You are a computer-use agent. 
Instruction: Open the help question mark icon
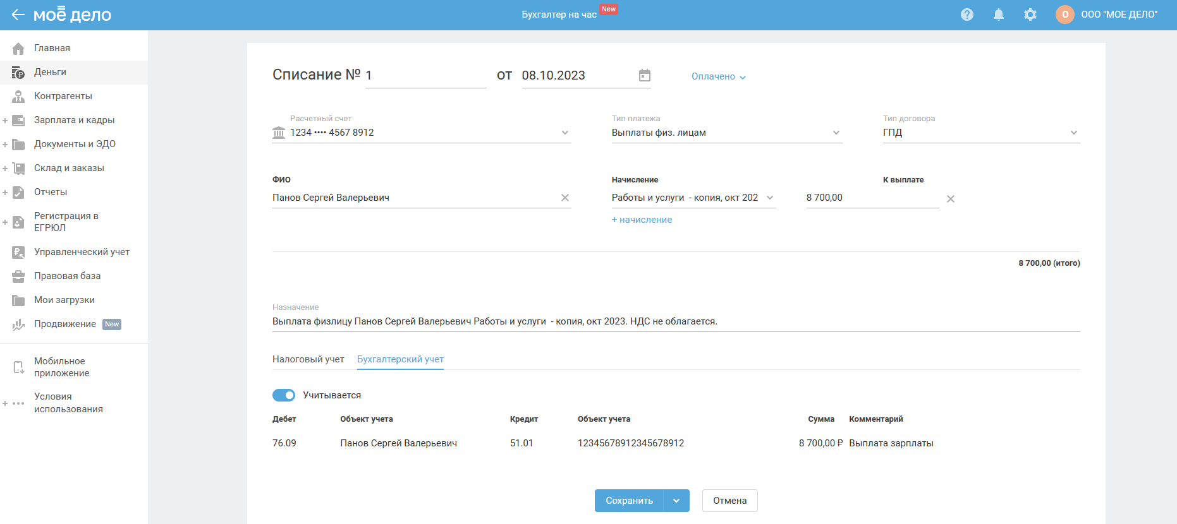click(967, 15)
